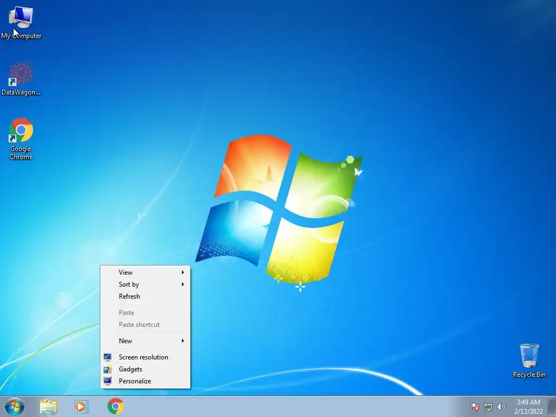Launch Windows Media Player from the taskbar
The width and height of the screenshot is (556, 417).
pyautogui.click(x=81, y=406)
